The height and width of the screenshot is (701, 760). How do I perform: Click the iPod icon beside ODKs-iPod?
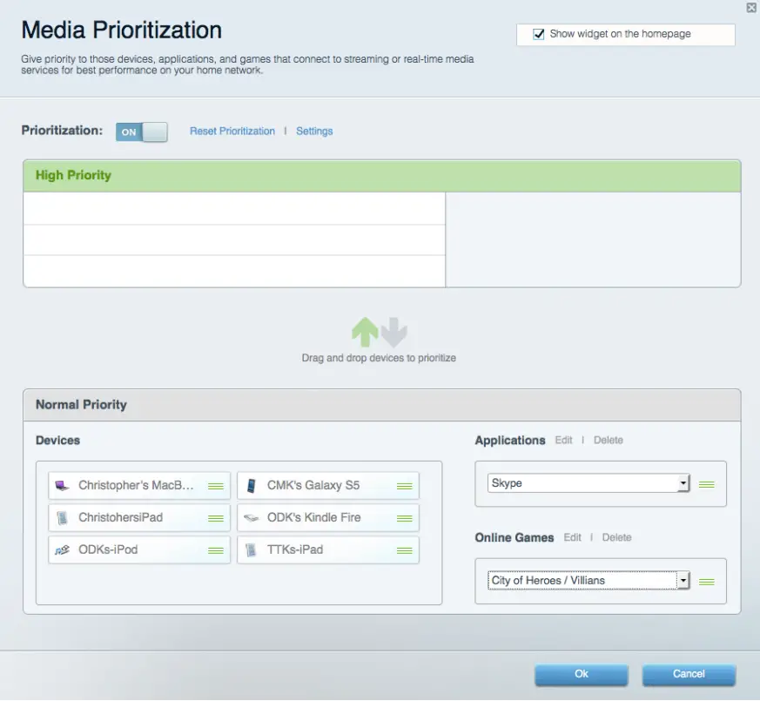61,549
